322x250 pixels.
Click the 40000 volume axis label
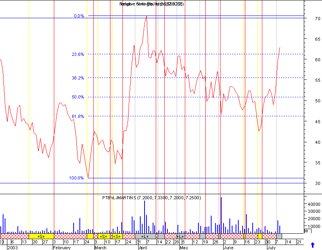[314, 204]
